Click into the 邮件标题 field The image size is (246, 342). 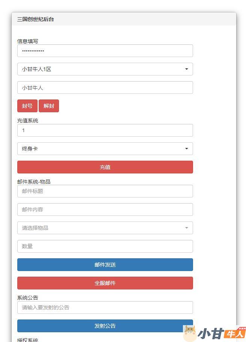point(105,191)
